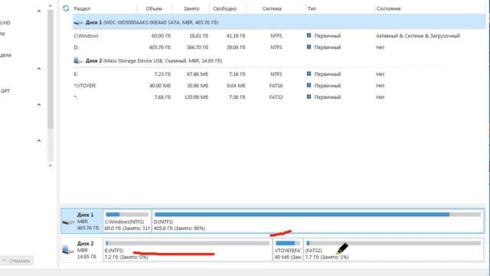Click the 60.00 Гб size cell

pyautogui.click(x=161, y=36)
